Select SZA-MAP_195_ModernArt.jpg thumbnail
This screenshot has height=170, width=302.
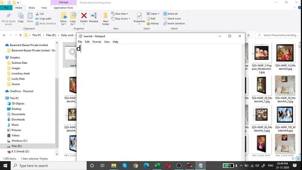(x=285, y=115)
